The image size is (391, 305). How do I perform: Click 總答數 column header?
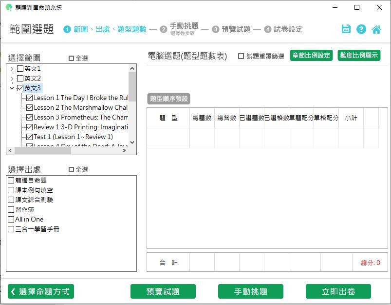coord(227,118)
